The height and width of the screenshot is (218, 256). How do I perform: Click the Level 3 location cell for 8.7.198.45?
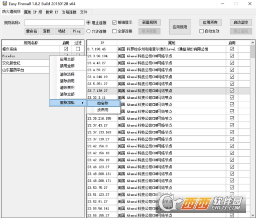[x=172, y=49]
